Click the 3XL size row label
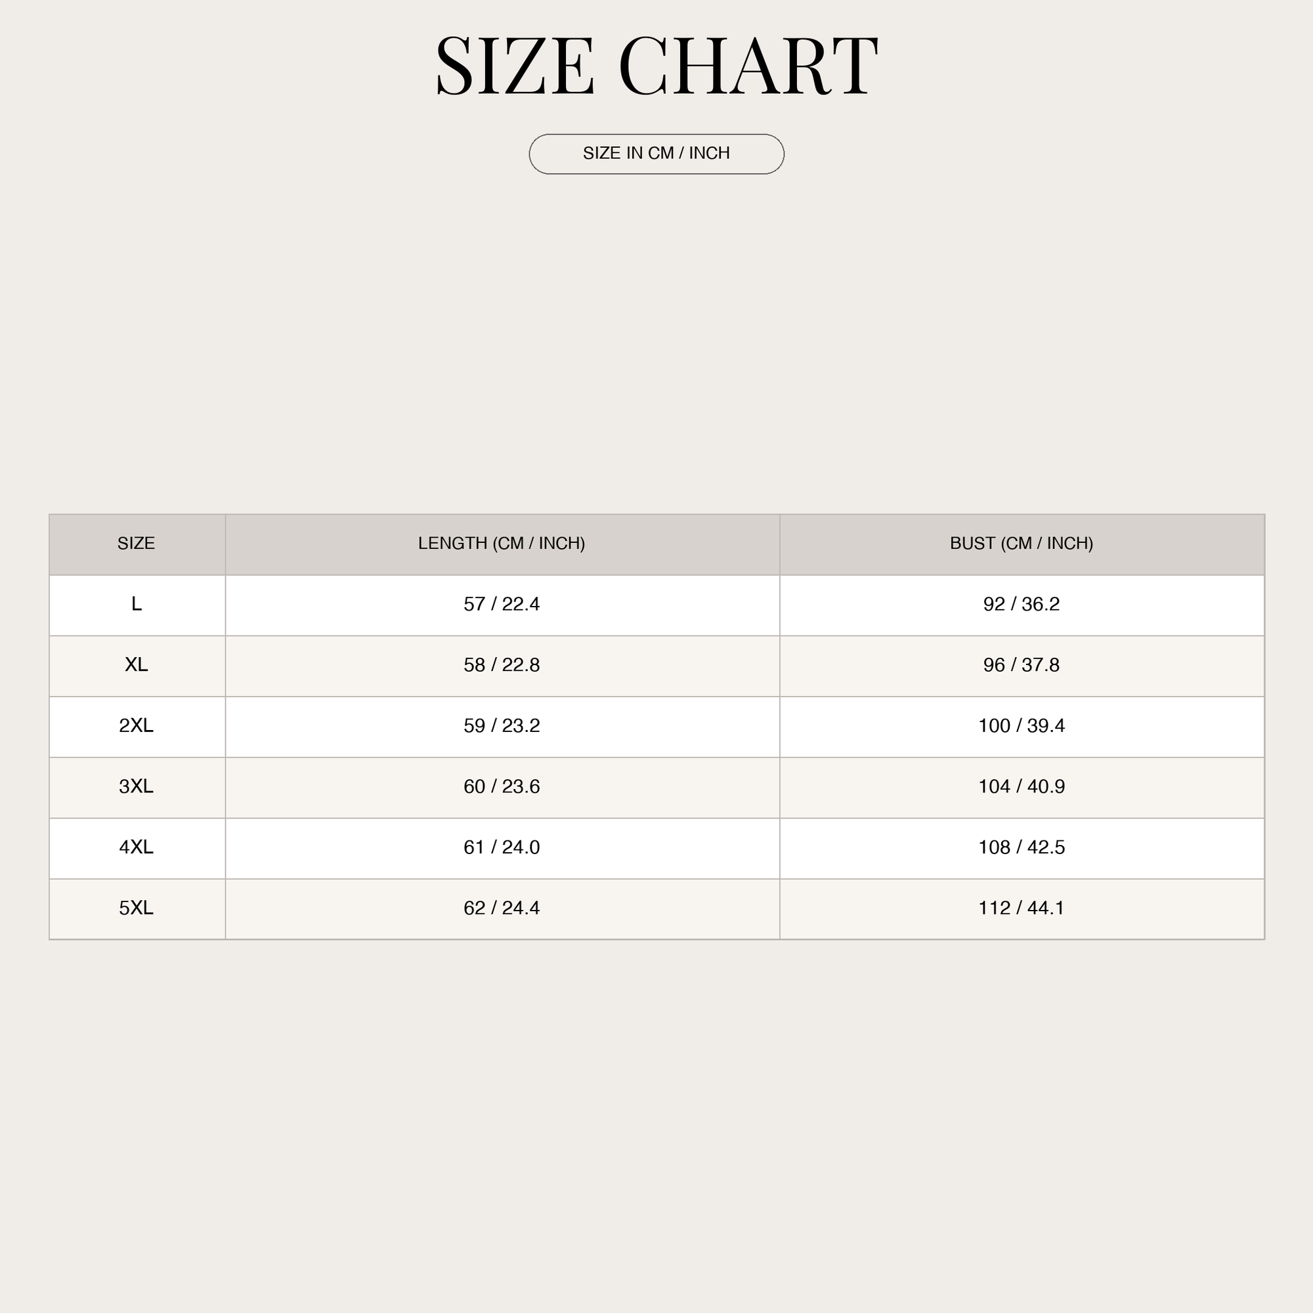 pos(137,787)
